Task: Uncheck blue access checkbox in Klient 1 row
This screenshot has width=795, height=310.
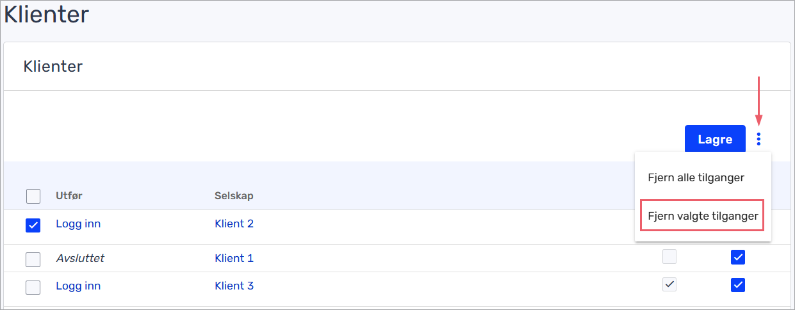Action: tap(738, 257)
